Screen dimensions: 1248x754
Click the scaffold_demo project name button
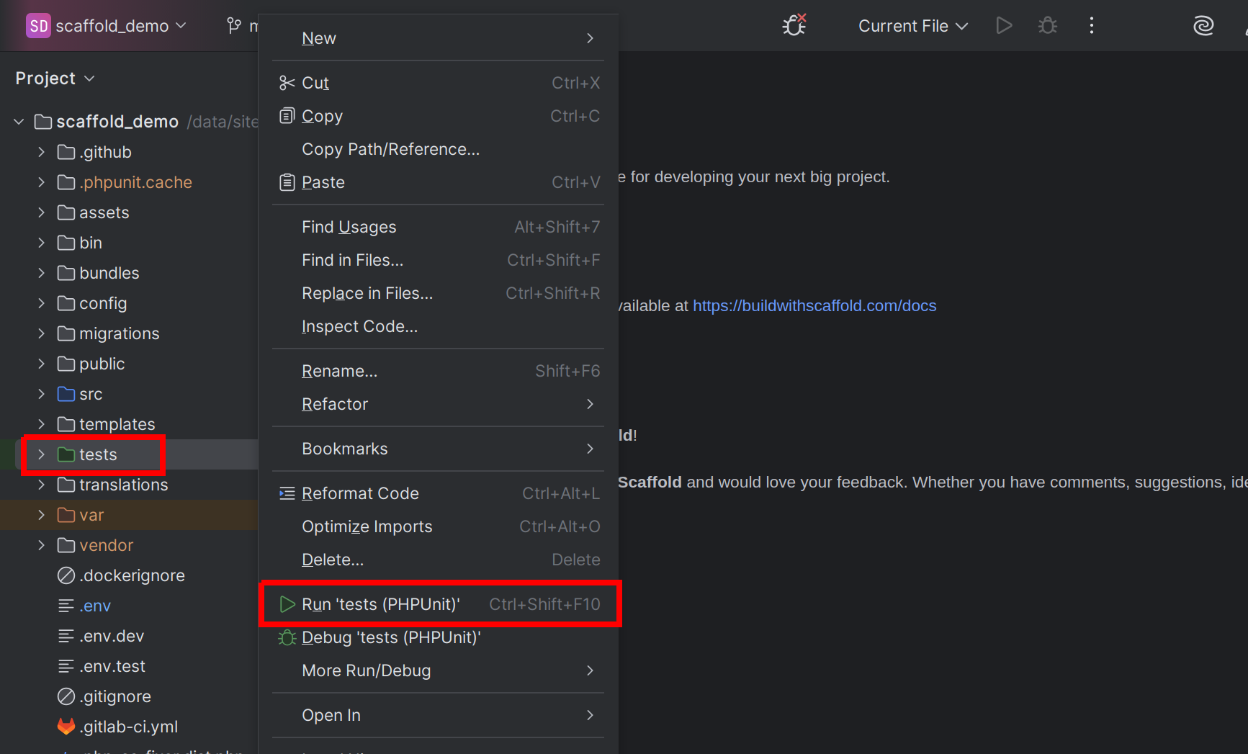107,26
